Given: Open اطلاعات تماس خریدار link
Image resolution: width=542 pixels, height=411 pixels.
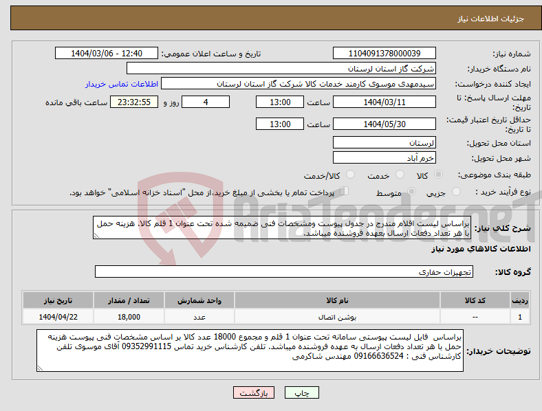Looking at the screenshot, I should click(x=122, y=84).
